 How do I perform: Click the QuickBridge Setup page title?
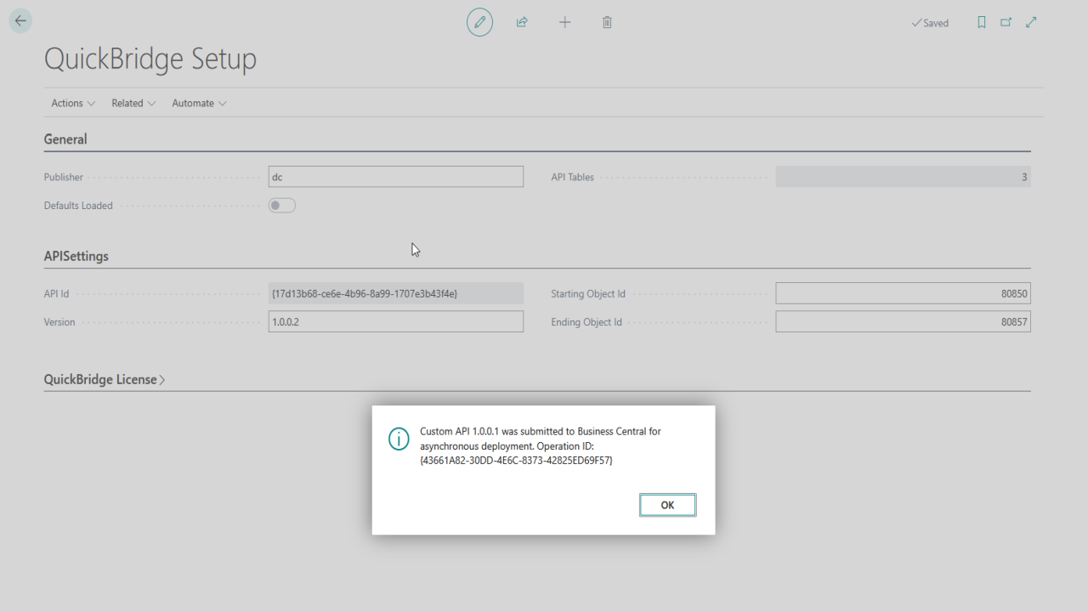[x=150, y=59]
